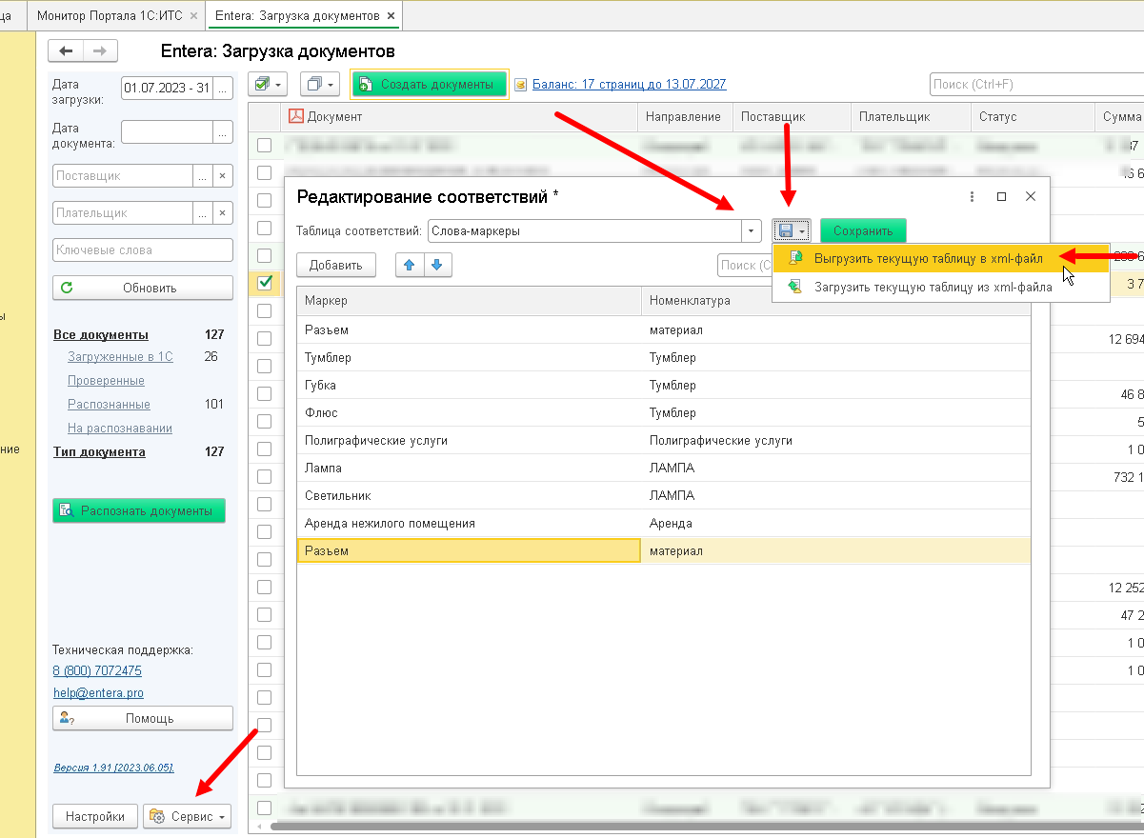
Task: Open the copy windows dropdown button
Action: 319,85
